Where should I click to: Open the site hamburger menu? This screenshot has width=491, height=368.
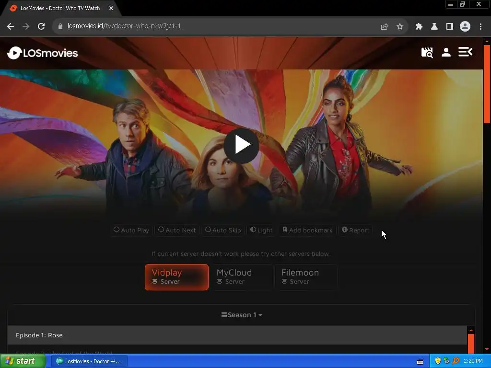465,52
